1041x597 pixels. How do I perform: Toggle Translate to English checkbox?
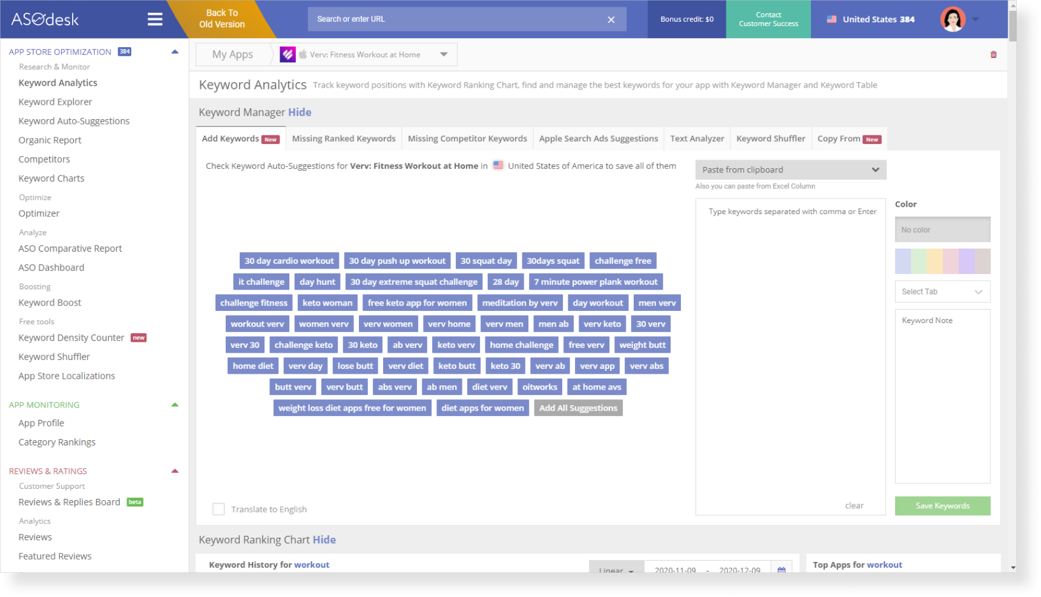(x=218, y=509)
